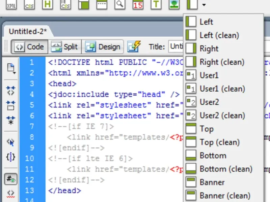Click the red 15 calendar icon
270x202 pixels.
point(138,5)
